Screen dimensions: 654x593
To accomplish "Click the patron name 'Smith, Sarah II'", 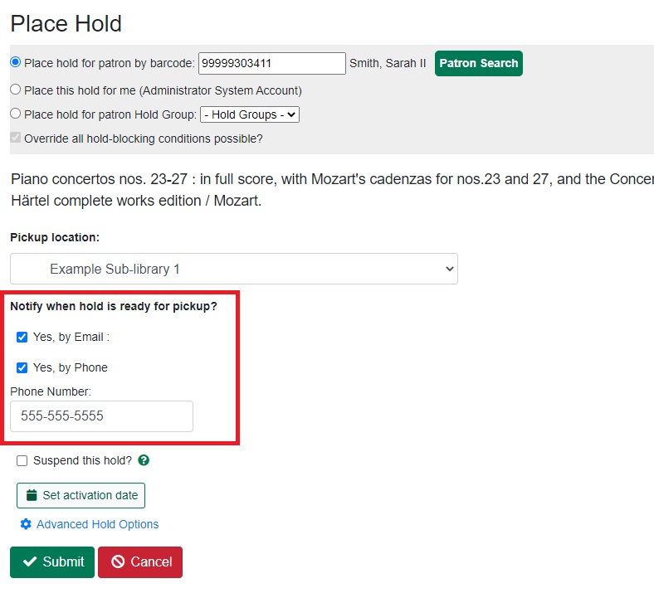I will (388, 63).
